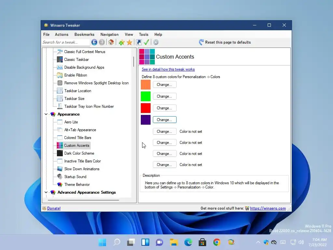Screen dimensions: 333x250
Task: Open bookmarks with the gold star icon
Action: (129, 42)
